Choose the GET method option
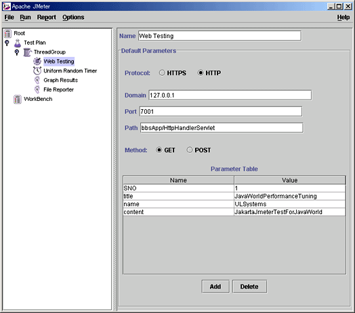The height and width of the screenshot is (313, 355). coord(159,150)
